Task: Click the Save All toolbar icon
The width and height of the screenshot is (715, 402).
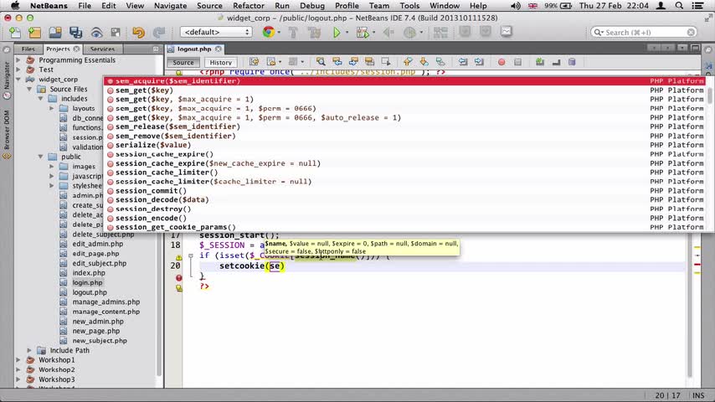Action: 75,33
